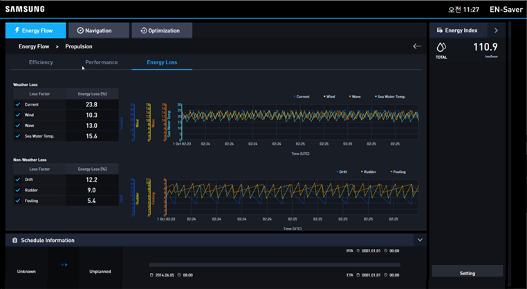Click the departure date calendar icon

tap(151, 275)
